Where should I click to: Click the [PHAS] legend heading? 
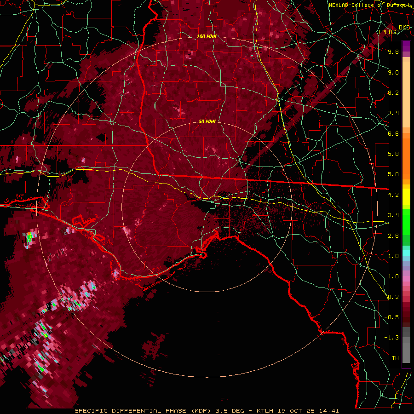click(389, 32)
